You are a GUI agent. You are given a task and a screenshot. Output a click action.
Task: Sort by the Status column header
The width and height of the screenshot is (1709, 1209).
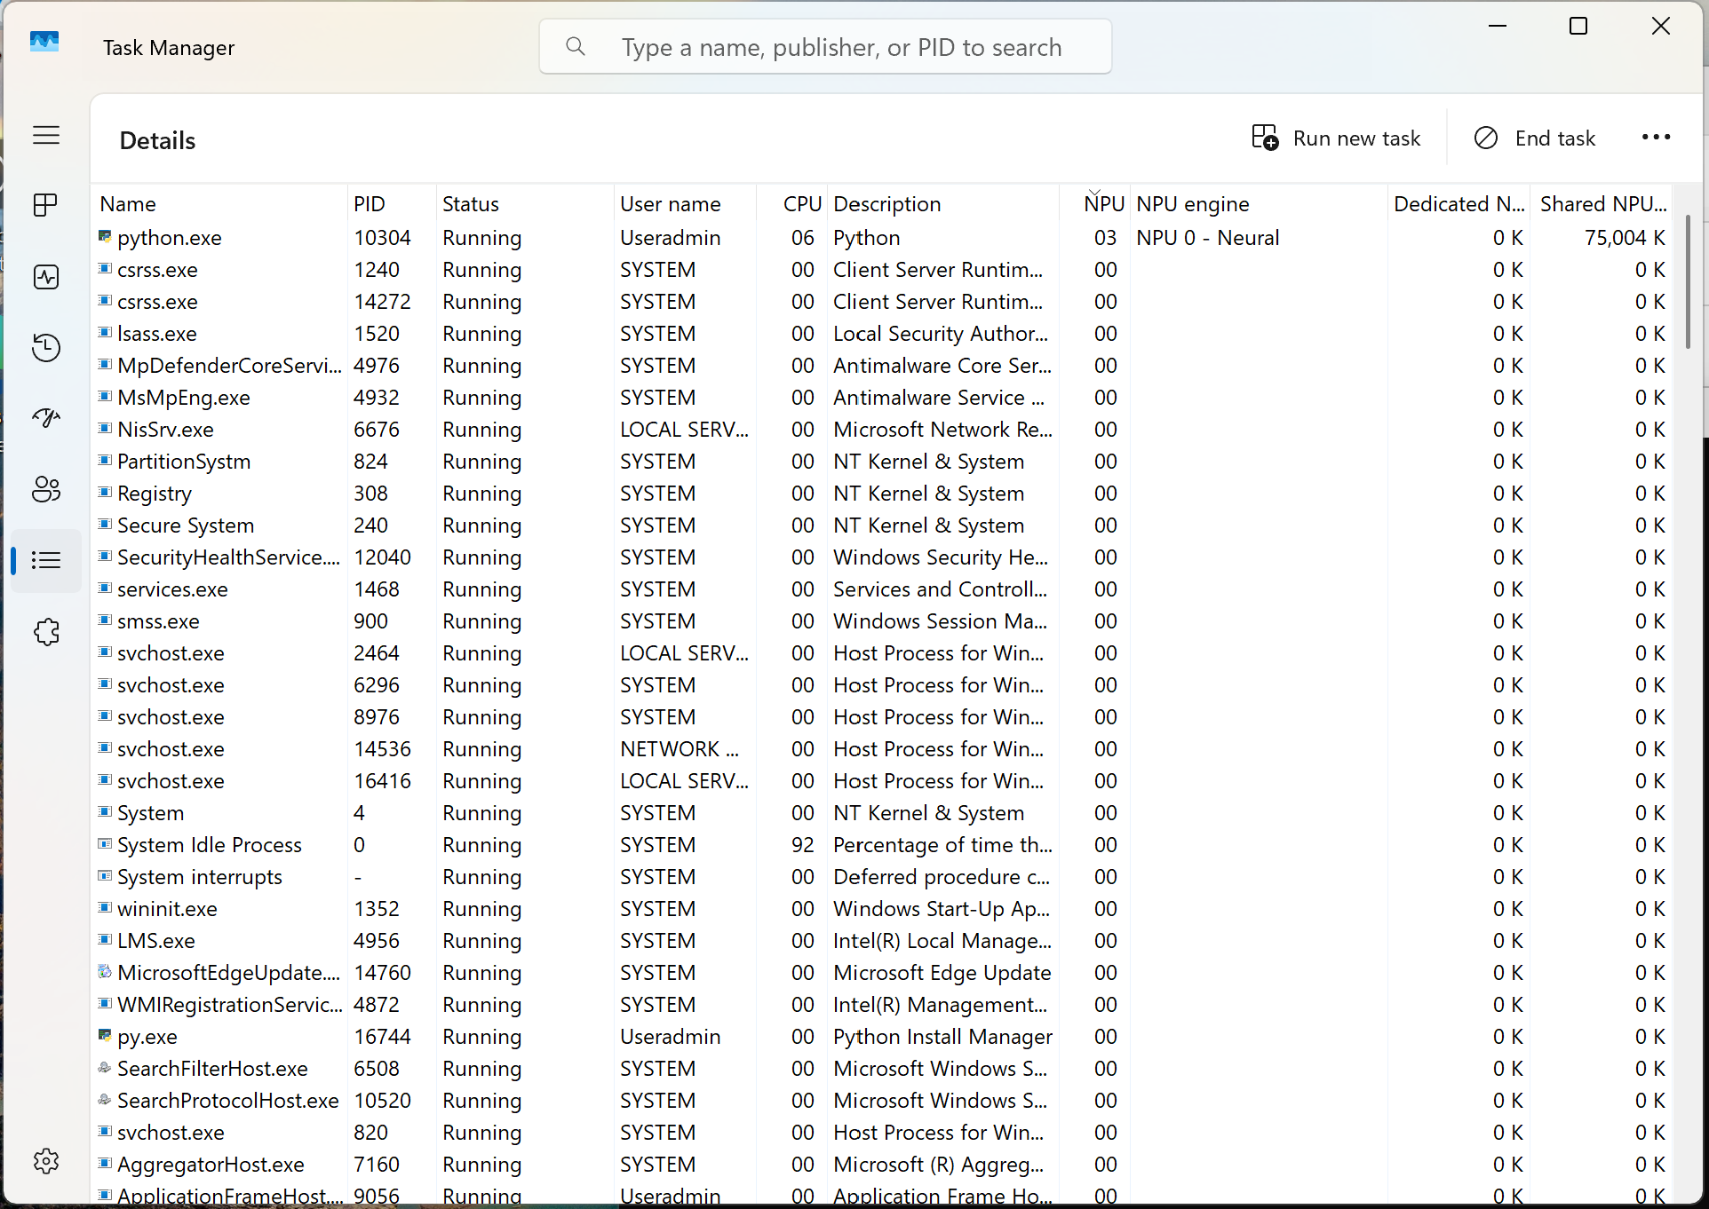(x=524, y=204)
